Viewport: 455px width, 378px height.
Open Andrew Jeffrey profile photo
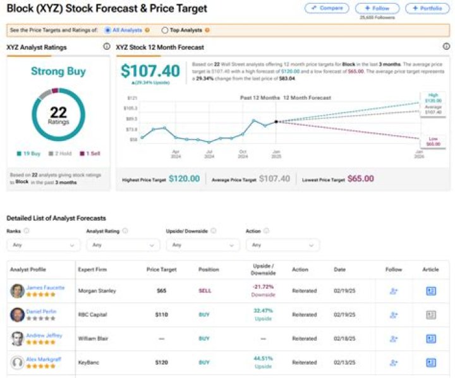tap(17, 339)
